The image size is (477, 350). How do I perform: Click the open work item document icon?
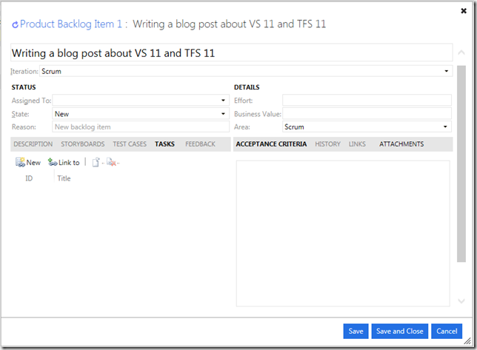coord(96,163)
